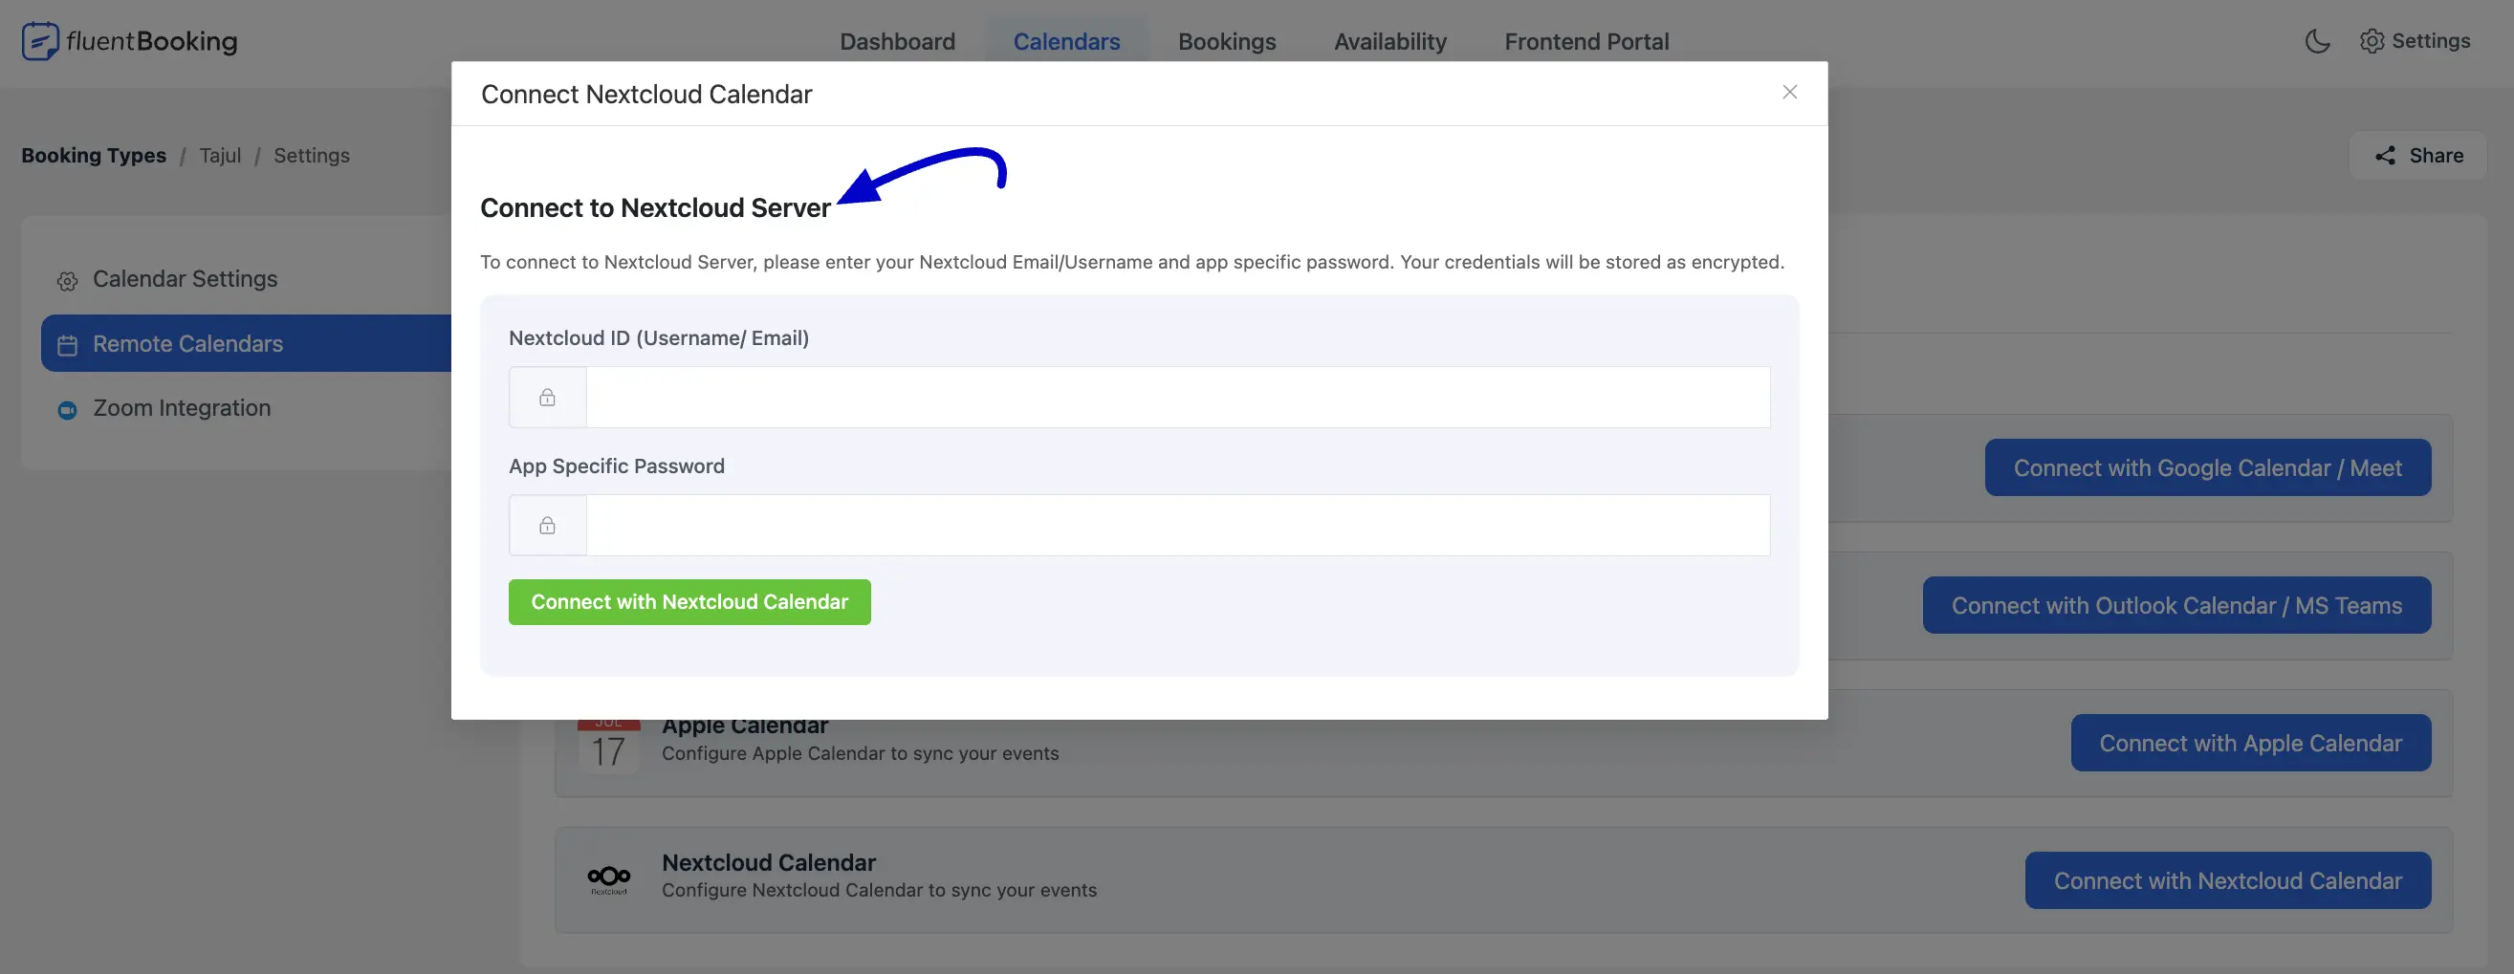Click the Share button
The height and width of the screenshot is (974, 2514).
[x=2417, y=155]
